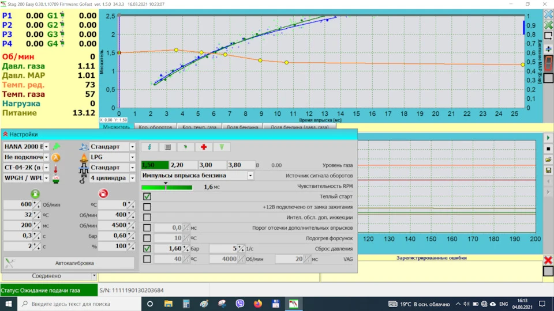554x311 pixels.
Task: Click the red cross icon in settings toolbar
Action: pos(204,147)
